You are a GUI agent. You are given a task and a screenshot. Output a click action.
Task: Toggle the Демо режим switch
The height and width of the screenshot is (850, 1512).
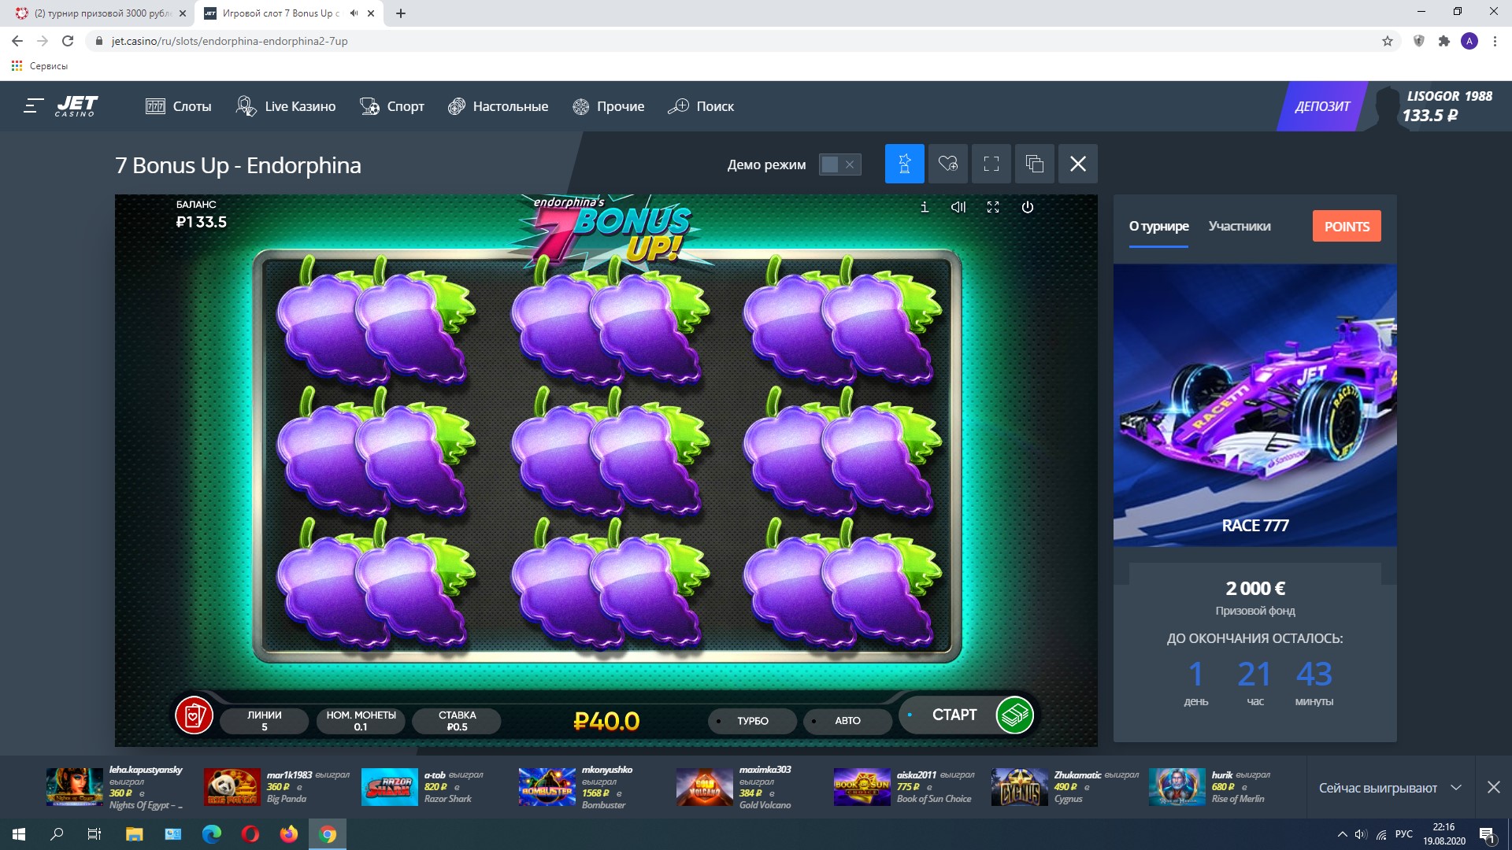pos(839,164)
